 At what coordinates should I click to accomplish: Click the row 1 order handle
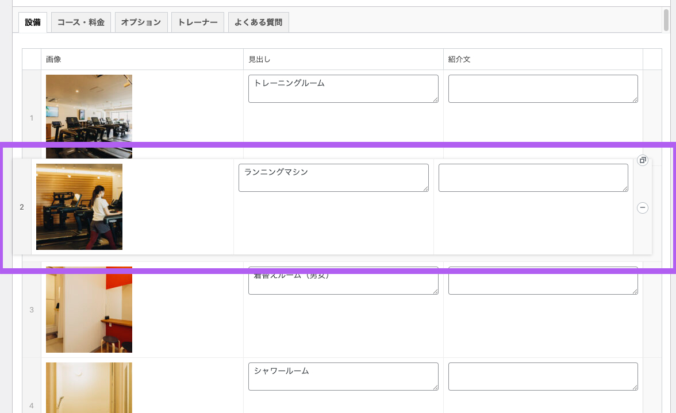coord(32,118)
